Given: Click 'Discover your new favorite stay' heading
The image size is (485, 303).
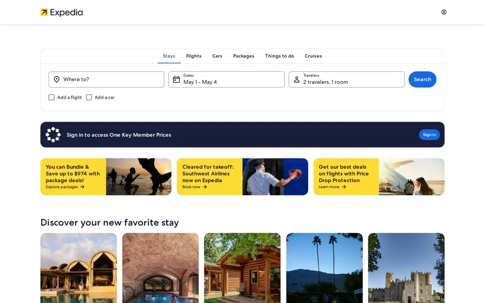Looking at the screenshot, I should tap(110, 223).
